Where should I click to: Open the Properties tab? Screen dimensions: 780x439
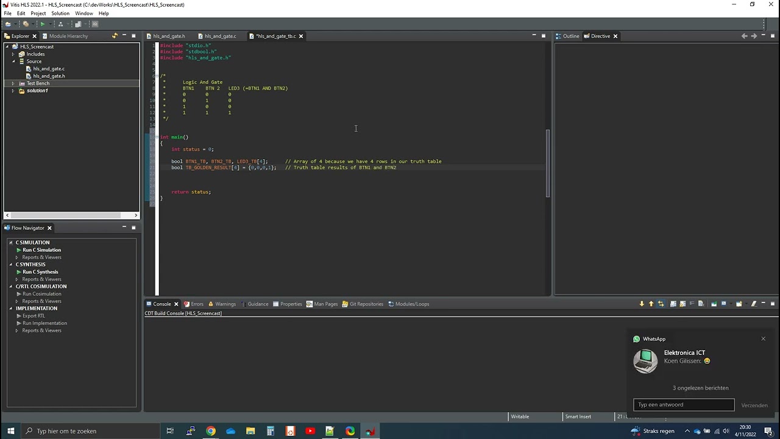pos(287,304)
